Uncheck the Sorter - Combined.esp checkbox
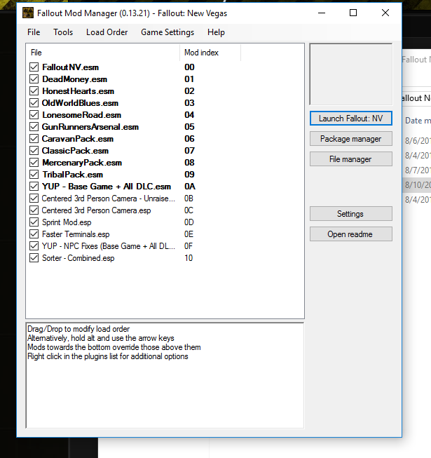Image resolution: width=431 pixels, height=458 pixels. pyautogui.click(x=34, y=258)
